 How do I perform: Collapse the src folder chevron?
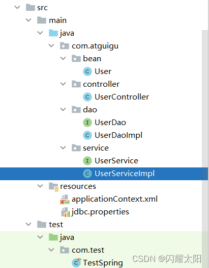click(17, 7)
